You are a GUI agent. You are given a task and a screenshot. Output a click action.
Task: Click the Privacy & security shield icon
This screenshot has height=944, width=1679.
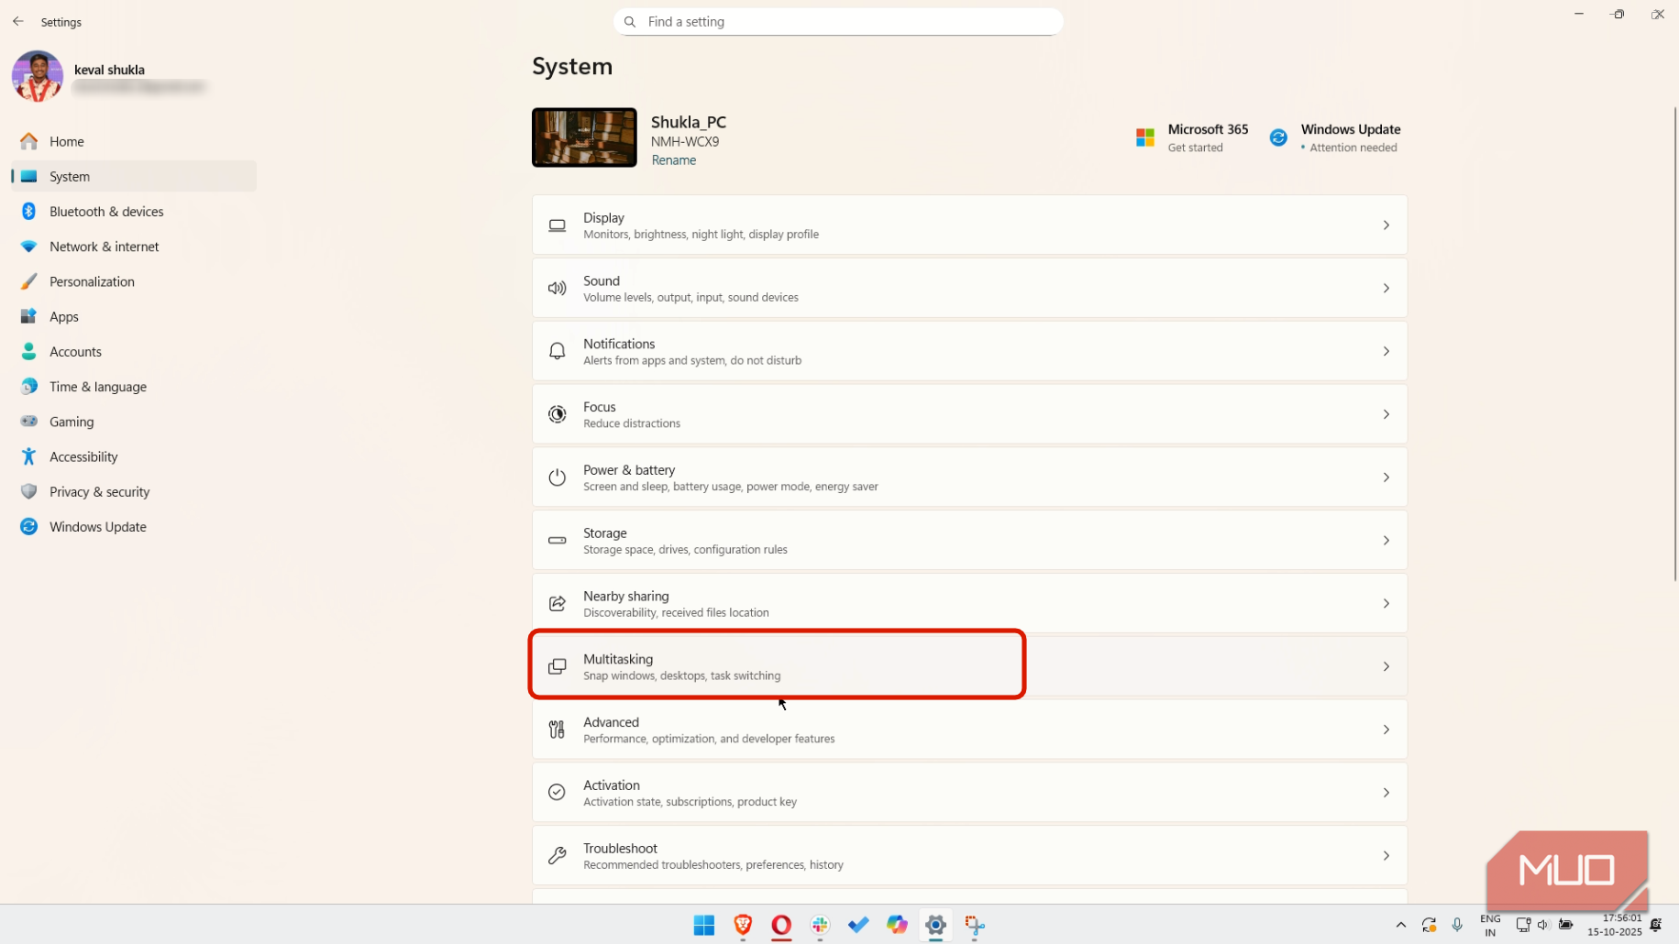pyautogui.click(x=28, y=491)
